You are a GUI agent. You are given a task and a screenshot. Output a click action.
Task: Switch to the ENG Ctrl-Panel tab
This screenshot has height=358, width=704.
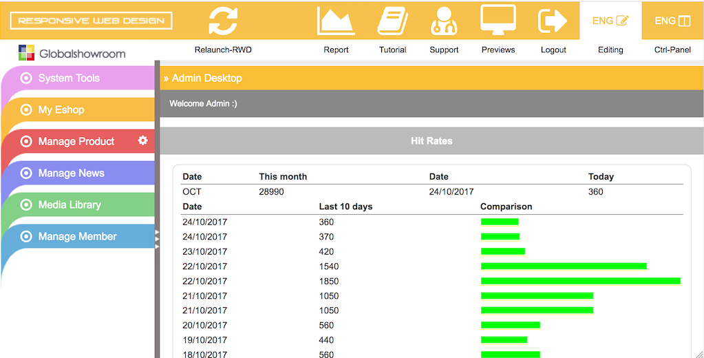tap(672, 21)
